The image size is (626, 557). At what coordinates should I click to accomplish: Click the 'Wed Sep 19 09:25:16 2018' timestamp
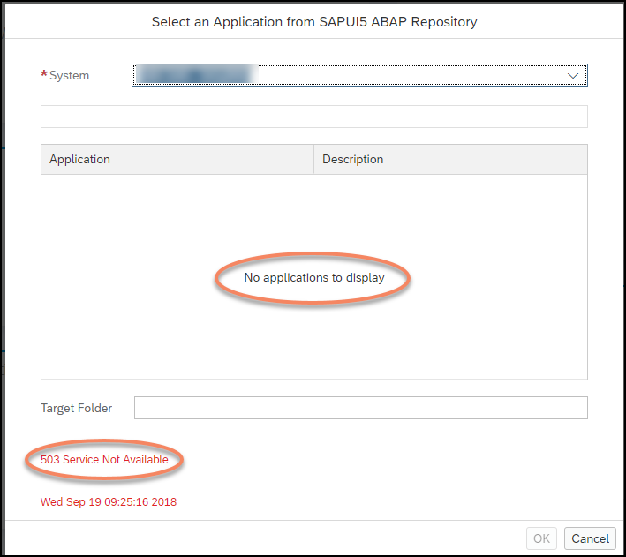click(x=109, y=502)
